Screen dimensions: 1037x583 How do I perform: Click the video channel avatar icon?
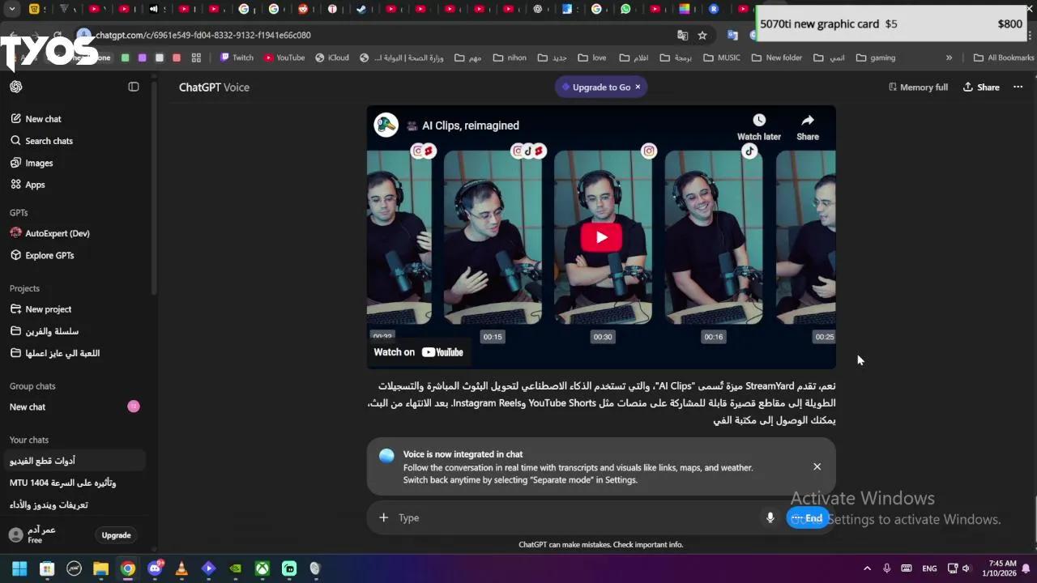(386, 126)
